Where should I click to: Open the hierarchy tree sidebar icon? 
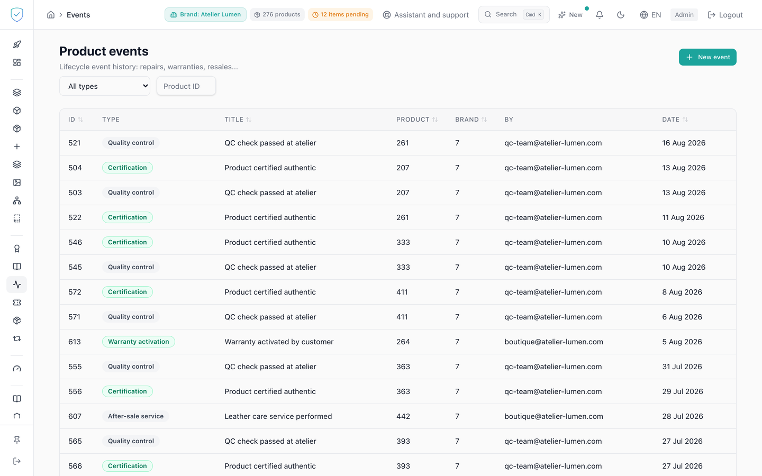tap(17, 200)
